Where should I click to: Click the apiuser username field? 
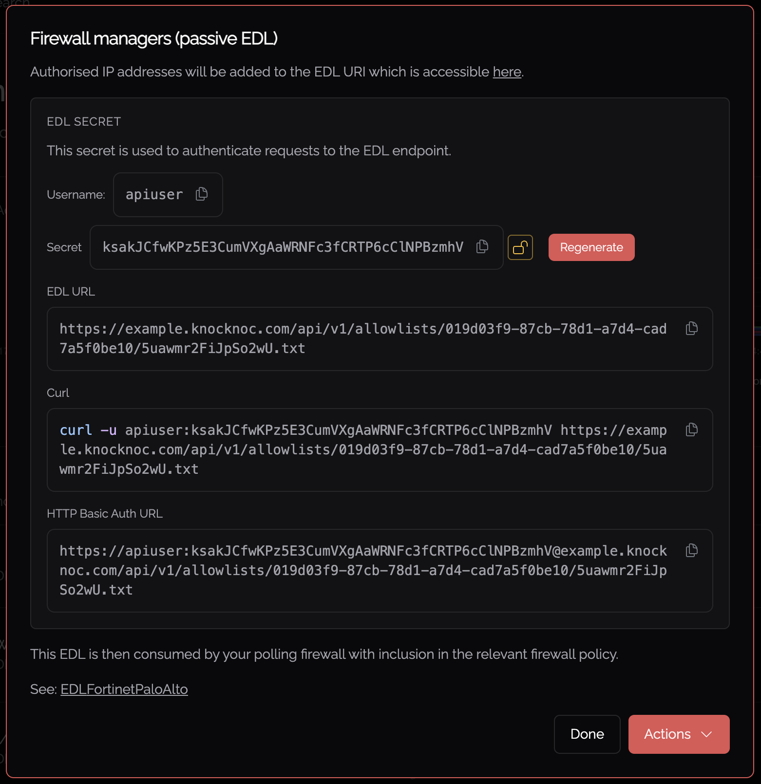pyautogui.click(x=154, y=195)
